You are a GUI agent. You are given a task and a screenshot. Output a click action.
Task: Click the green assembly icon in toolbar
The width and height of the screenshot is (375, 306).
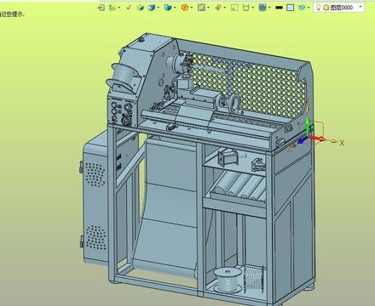pos(112,8)
